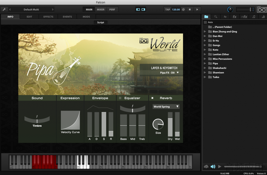Open the music note browser tab
The width and height of the screenshot is (267, 175).
point(254,17)
